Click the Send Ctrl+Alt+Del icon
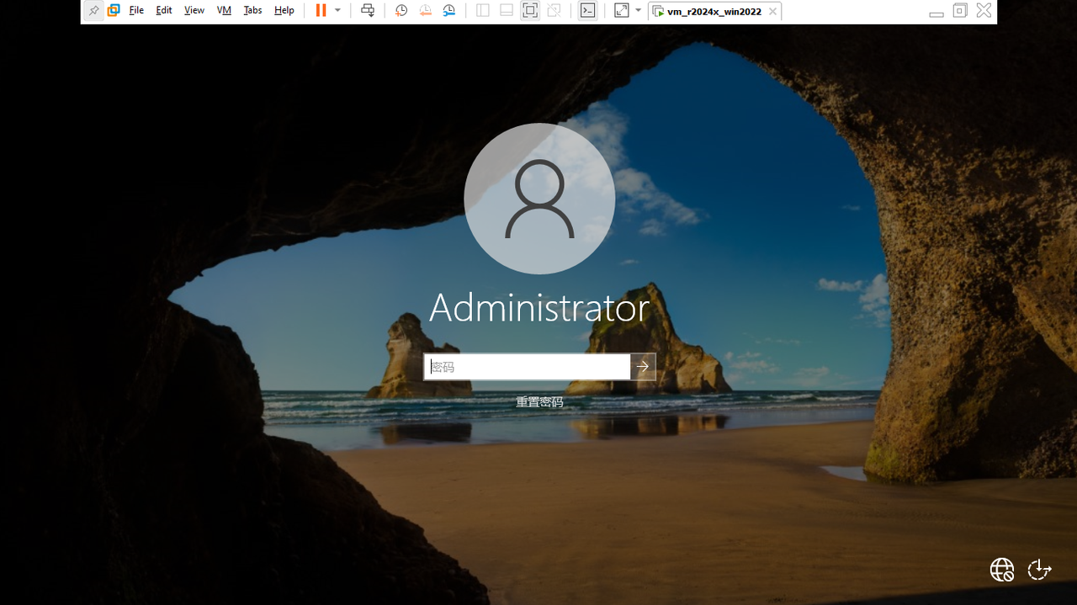1077x605 pixels. [368, 11]
